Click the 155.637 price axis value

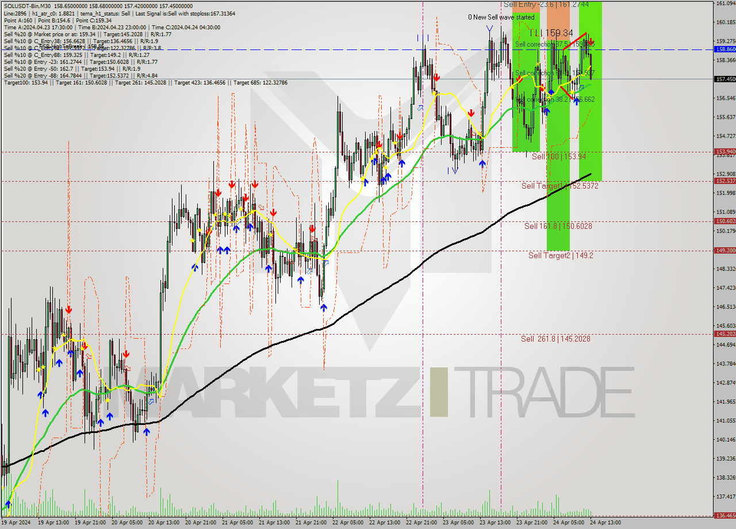coord(726,117)
